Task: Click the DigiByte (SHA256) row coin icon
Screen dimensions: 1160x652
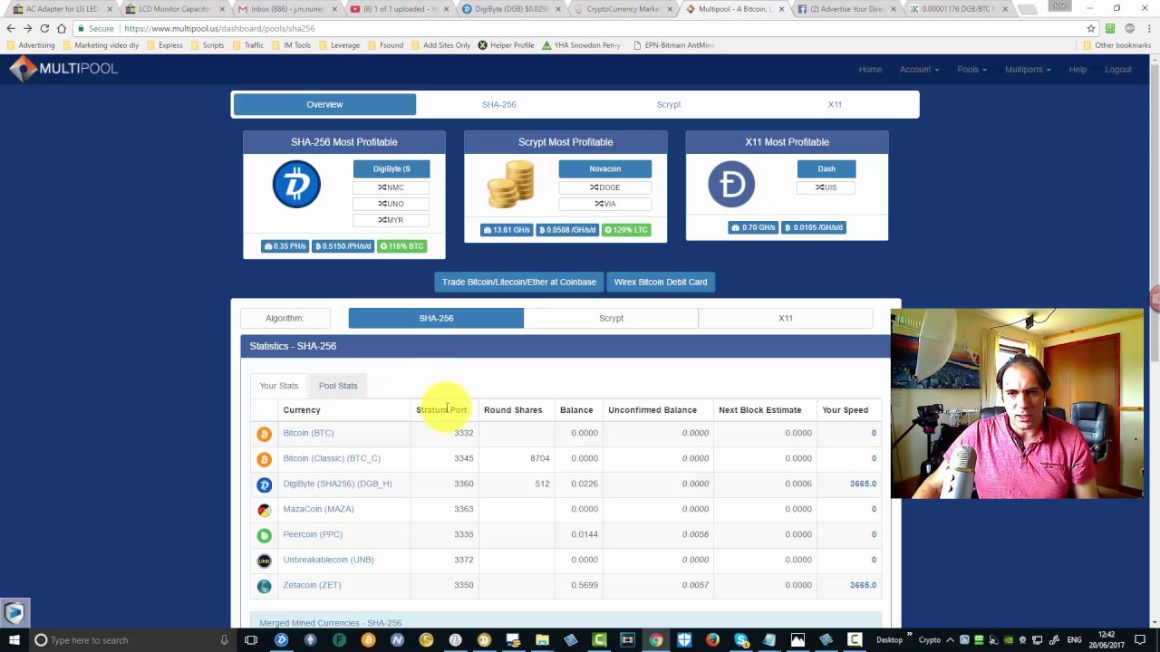Action: pyautogui.click(x=264, y=484)
